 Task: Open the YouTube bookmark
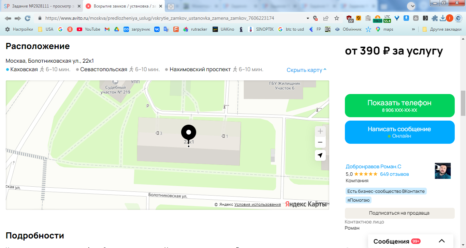pos(88,29)
